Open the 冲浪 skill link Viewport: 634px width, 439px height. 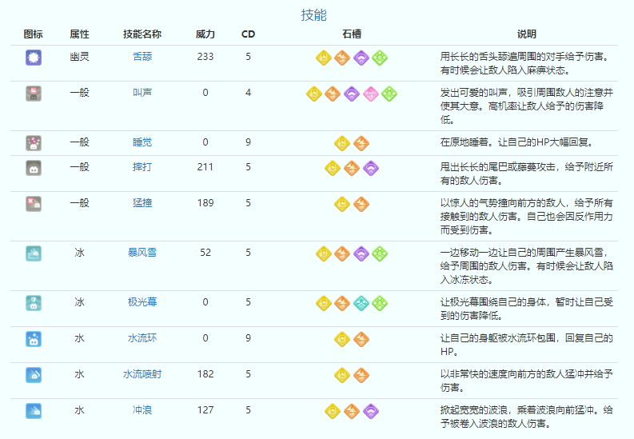(x=142, y=410)
